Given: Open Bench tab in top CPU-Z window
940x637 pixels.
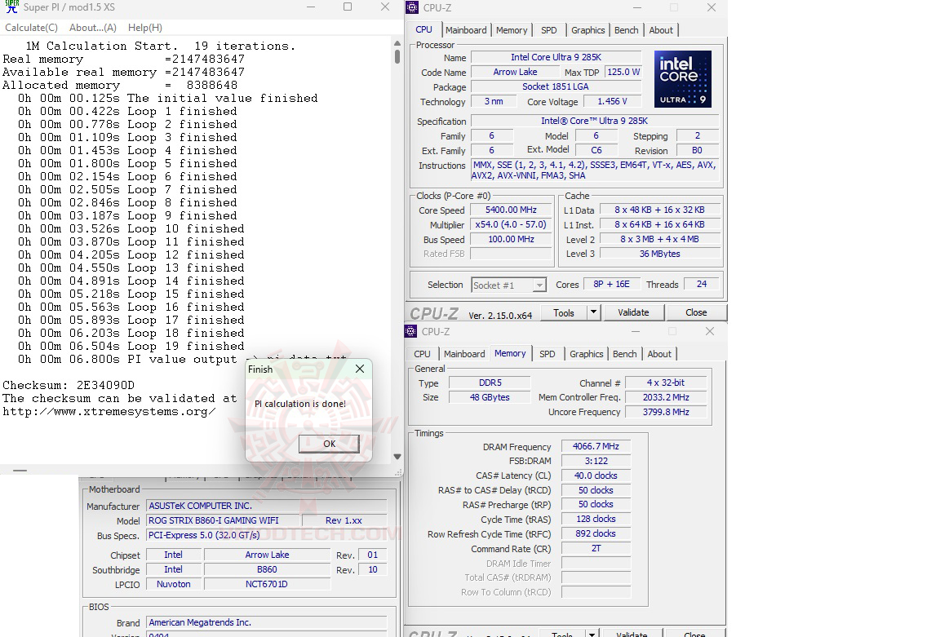Looking at the screenshot, I should (627, 30).
